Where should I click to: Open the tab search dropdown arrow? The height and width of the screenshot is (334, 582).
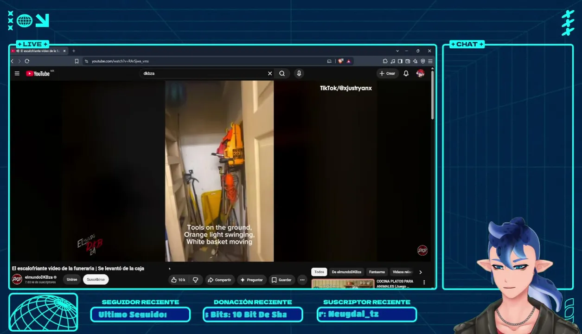click(397, 51)
